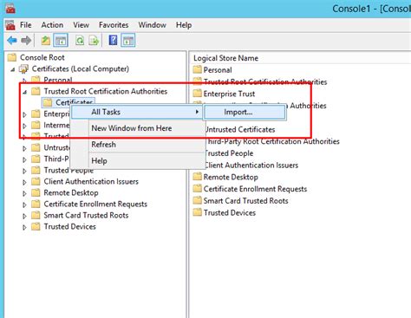Go up one level with folder icon
The width and height of the screenshot is (411, 318).
[x=45, y=41]
